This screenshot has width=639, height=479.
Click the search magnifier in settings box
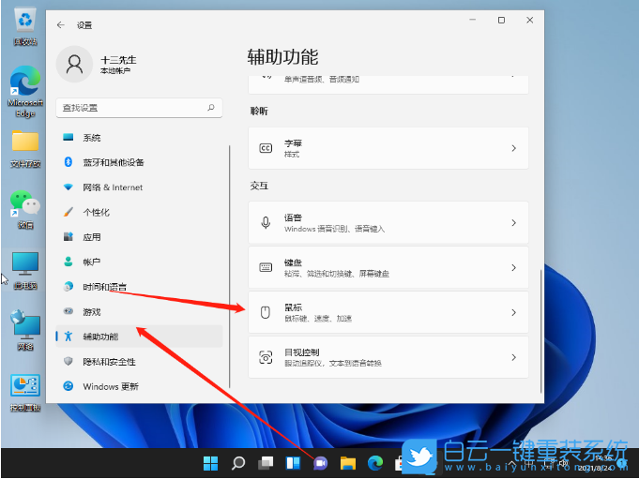pyautogui.click(x=211, y=108)
